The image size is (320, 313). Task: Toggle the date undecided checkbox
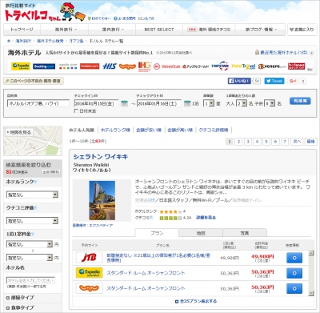[76, 110]
